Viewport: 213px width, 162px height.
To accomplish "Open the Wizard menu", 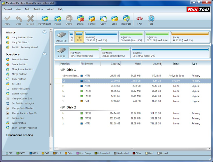I will click(50, 9).
